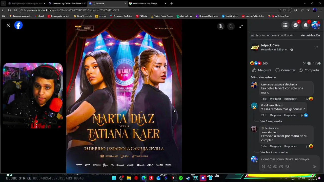Open Cinex Venezuela bookmark

pyautogui.click(x=82, y=16)
